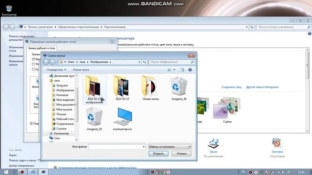Click the Отмена button
The width and height of the screenshot is (312, 175).
[181, 154]
